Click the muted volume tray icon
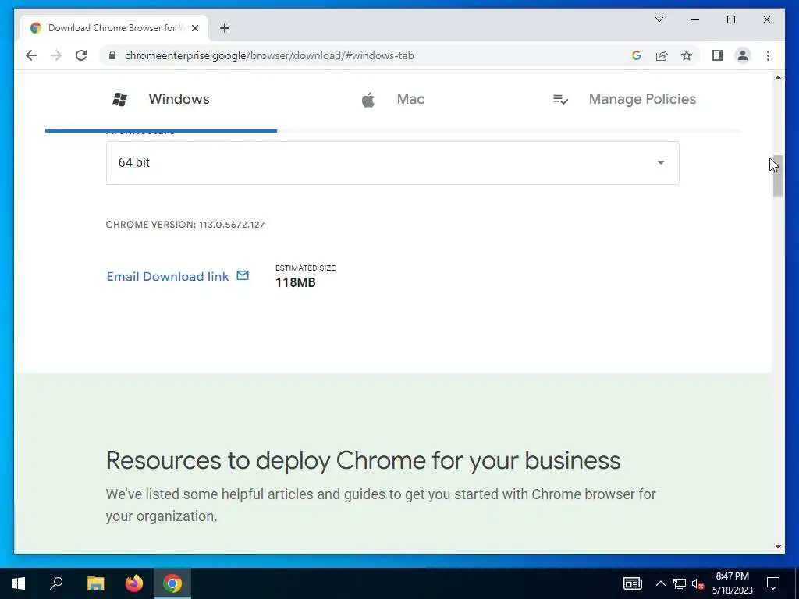The width and height of the screenshot is (799, 599). pyautogui.click(x=698, y=583)
